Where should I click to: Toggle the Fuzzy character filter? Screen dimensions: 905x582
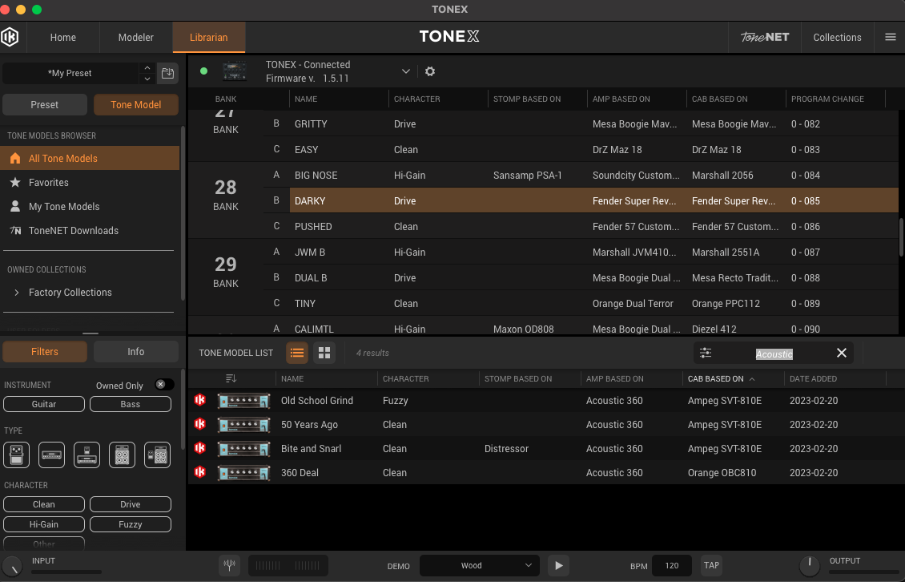[x=130, y=524]
